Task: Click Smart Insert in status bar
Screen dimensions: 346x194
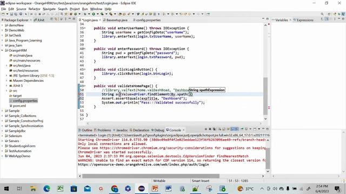Action: click(201, 181)
